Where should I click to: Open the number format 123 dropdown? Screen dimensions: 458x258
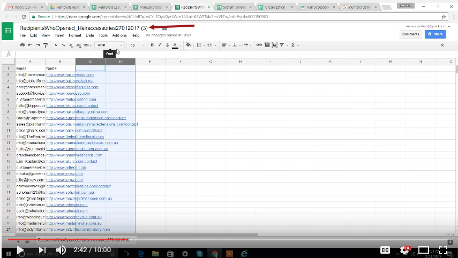pos(87,45)
